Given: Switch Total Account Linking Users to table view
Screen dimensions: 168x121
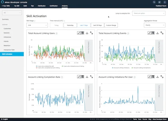Looking at the screenshot, I should tap(83, 33).
